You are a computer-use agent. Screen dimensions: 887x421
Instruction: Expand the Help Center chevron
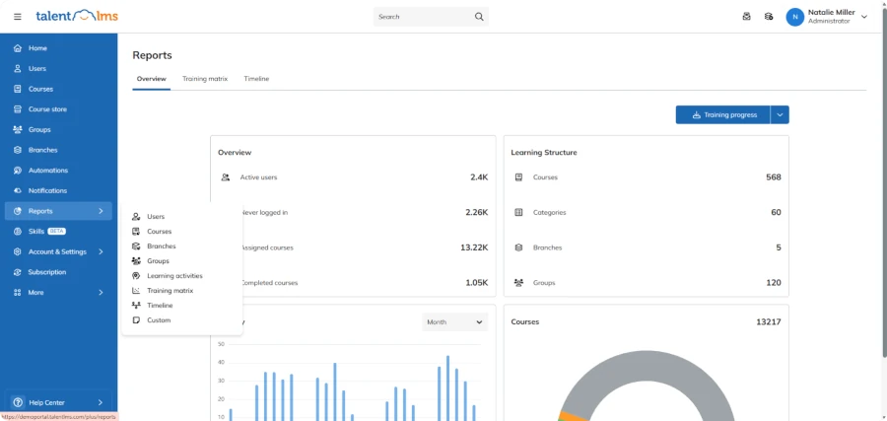coord(101,403)
